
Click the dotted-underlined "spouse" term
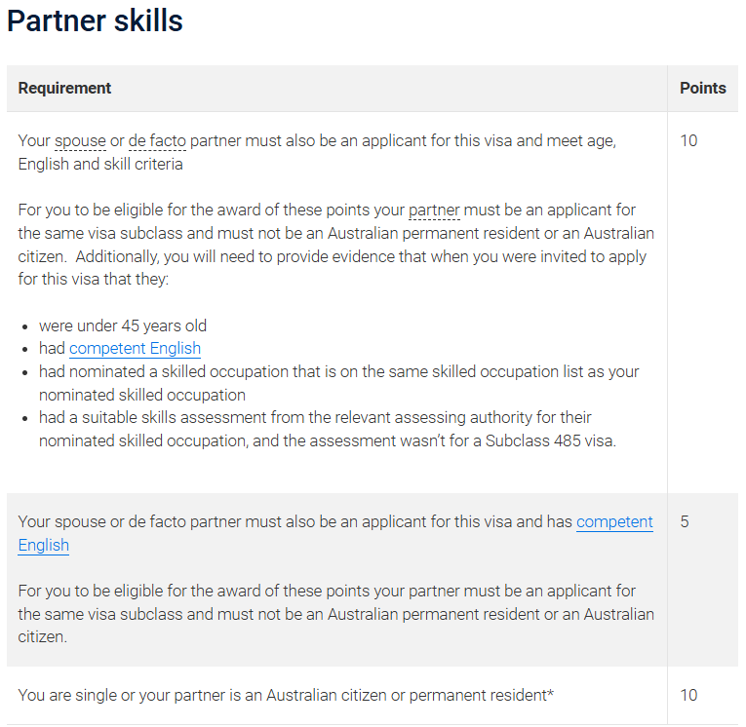coord(80,140)
